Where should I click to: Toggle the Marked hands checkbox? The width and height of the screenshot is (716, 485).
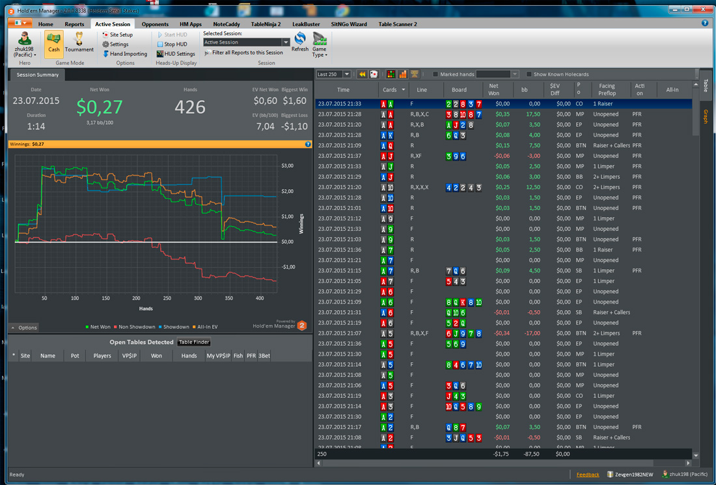[x=435, y=74]
